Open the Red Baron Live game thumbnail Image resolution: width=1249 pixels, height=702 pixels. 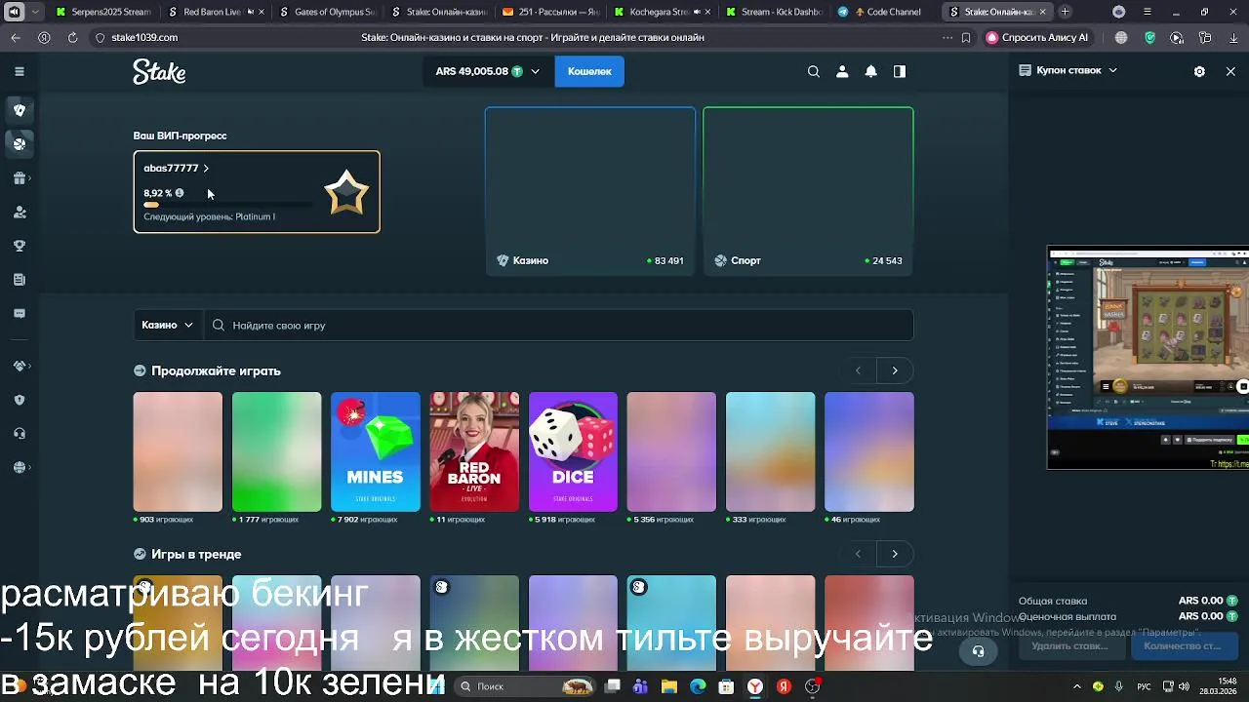click(474, 451)
